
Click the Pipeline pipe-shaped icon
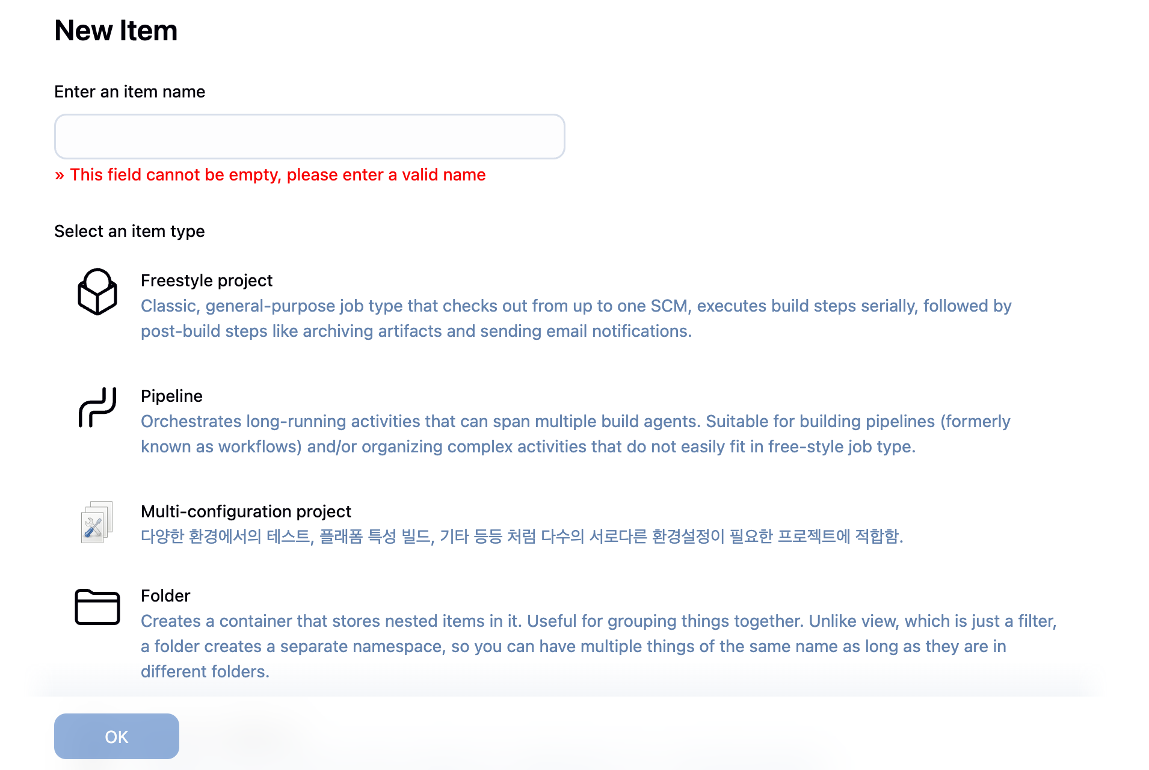click(97, 407)
